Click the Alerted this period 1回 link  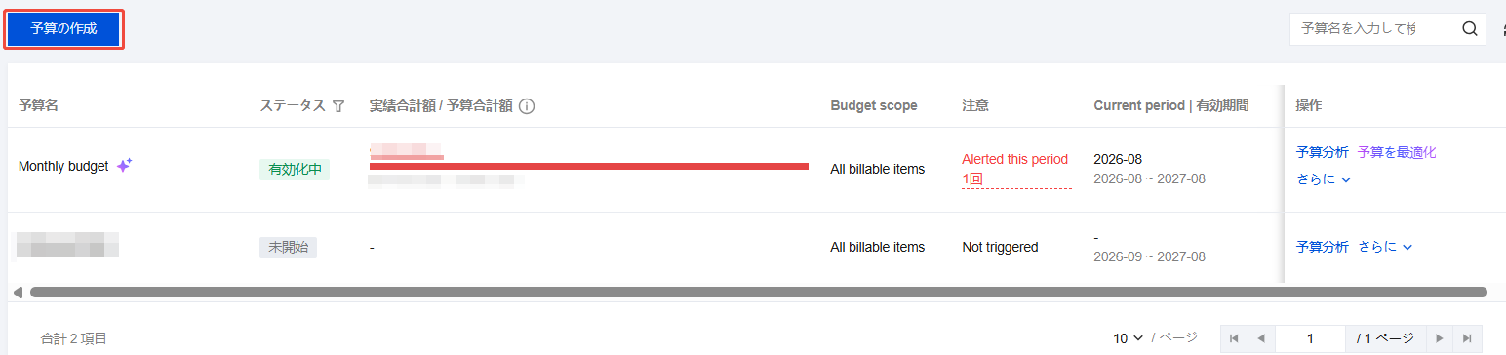pyautogui.click(x=1015, y=169)
